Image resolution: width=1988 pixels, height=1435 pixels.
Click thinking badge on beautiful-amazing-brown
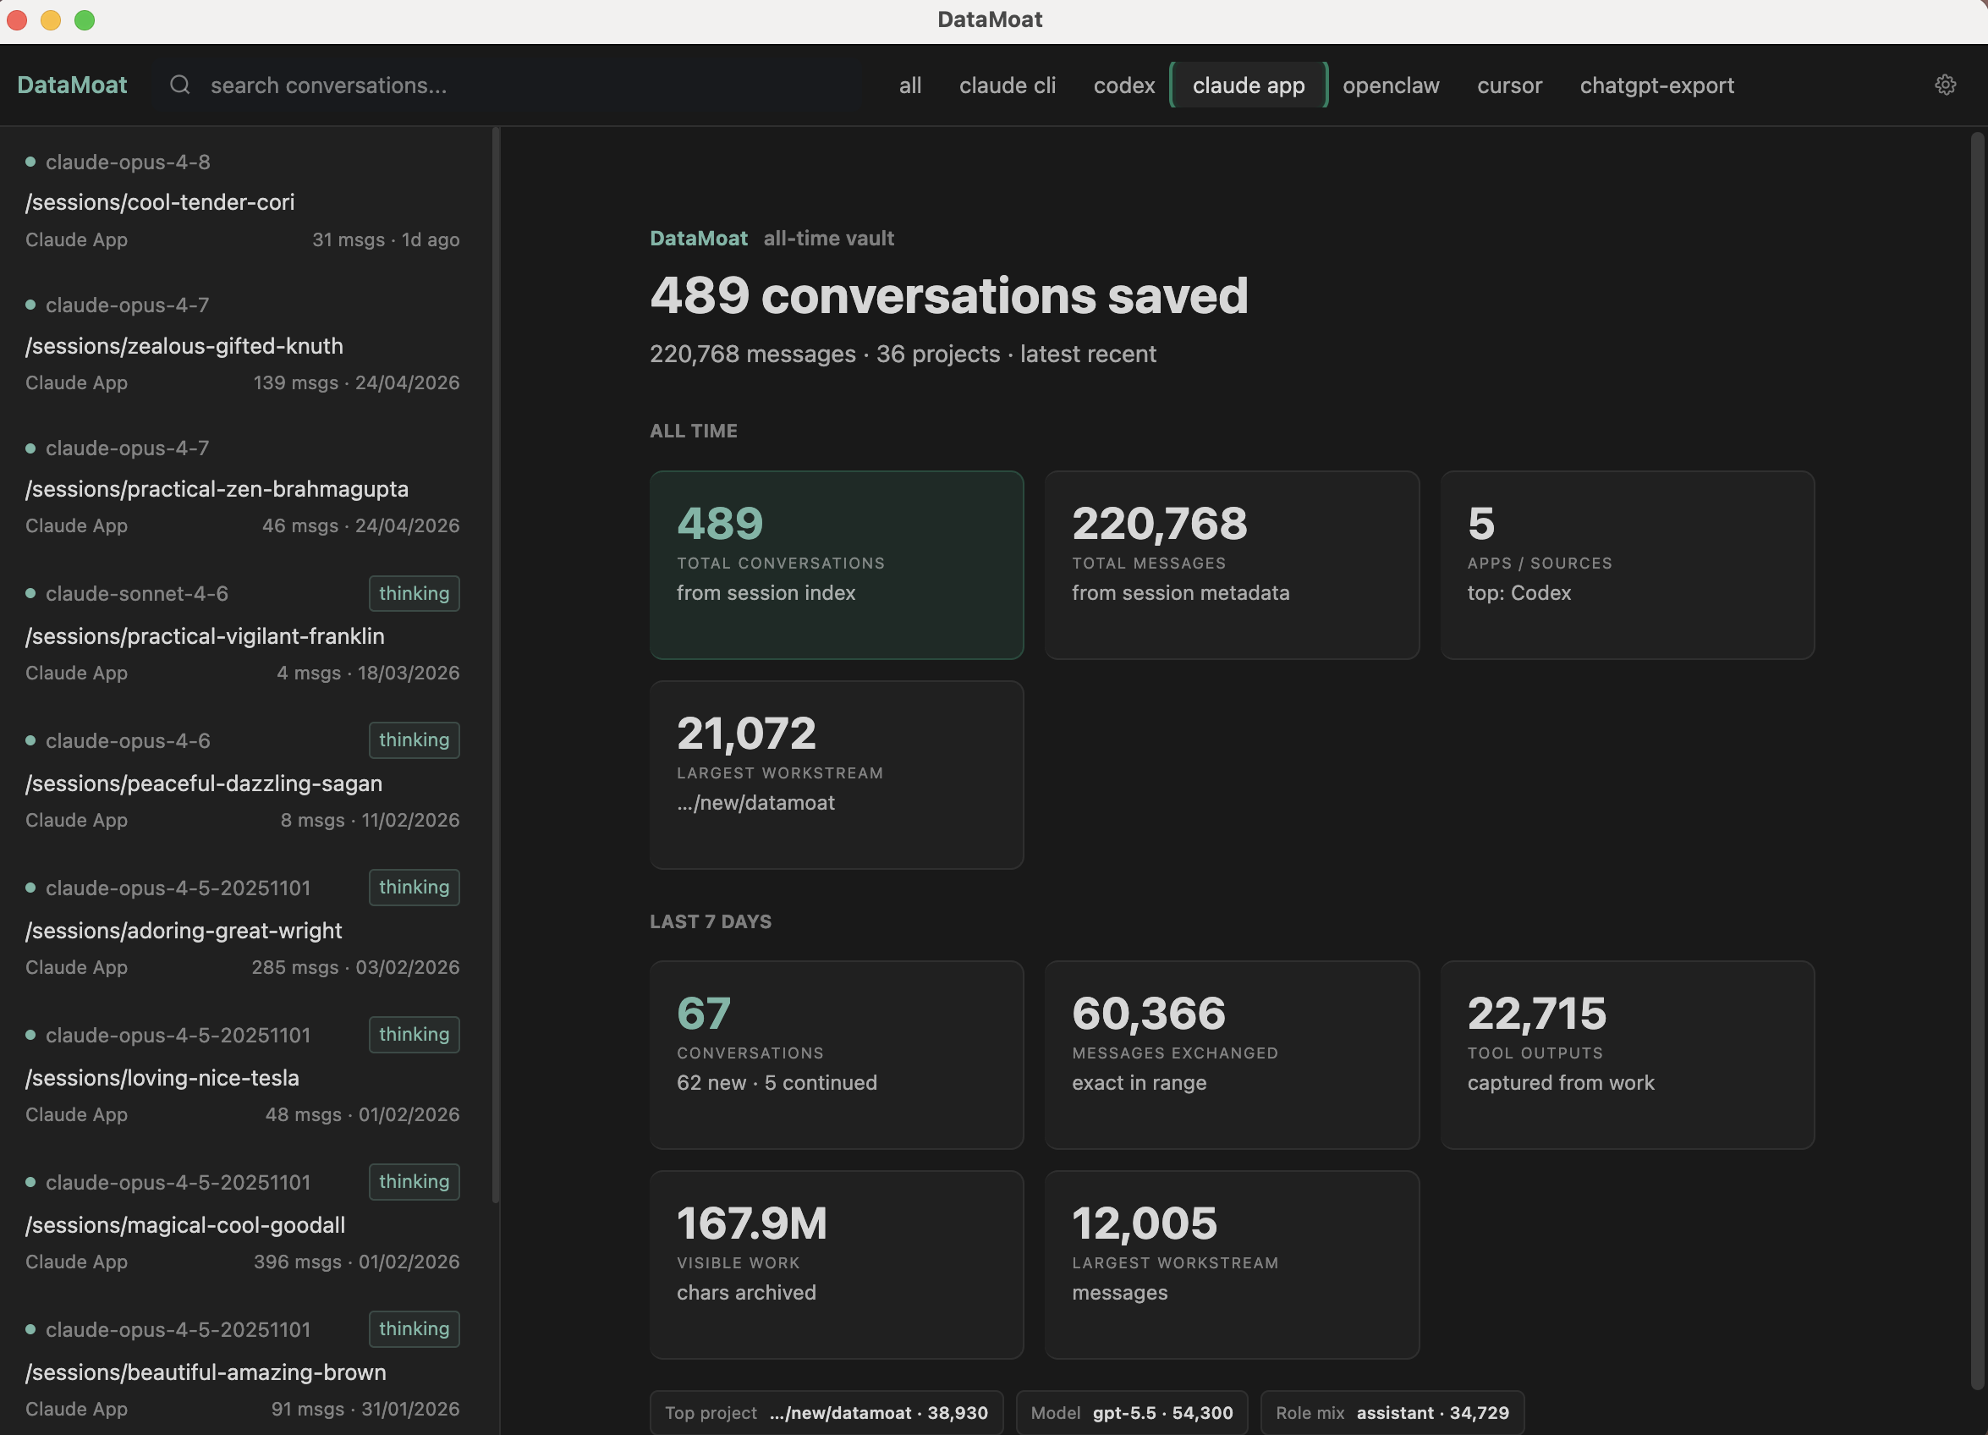(414, 1329)
